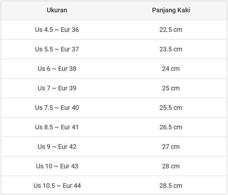Viewport: 228px width, 195px height.
Task: Click the 26.5 cm foot length cell
Action: [x=171, y=127]
